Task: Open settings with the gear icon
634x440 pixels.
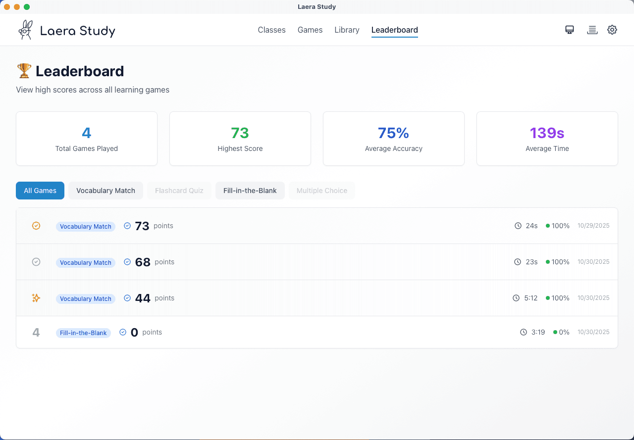Action: pyautogui.click(x=612, y=29)
